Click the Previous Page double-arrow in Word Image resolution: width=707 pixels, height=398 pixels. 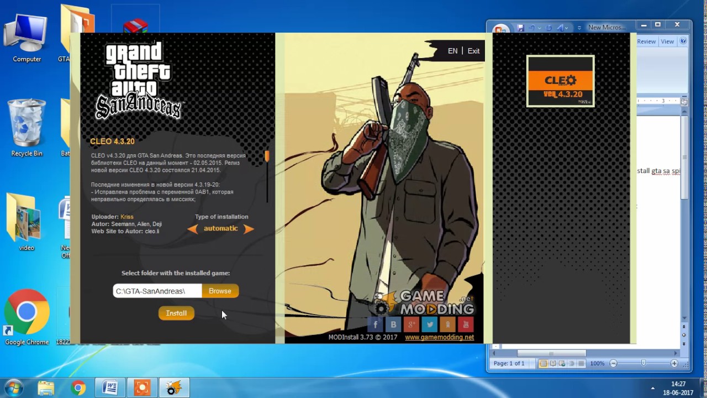click(x=684, y=327)
